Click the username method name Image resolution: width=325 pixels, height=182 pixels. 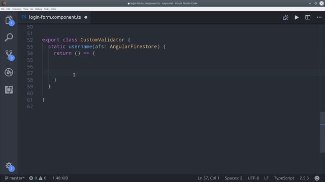point(80,47)
